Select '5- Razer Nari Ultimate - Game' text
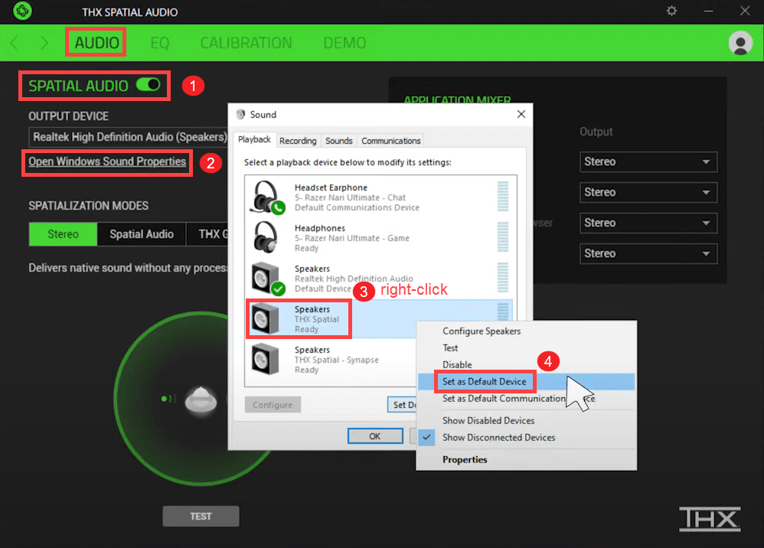The width and height of the screenshot is (764, 548). click(x=352, y=238)
